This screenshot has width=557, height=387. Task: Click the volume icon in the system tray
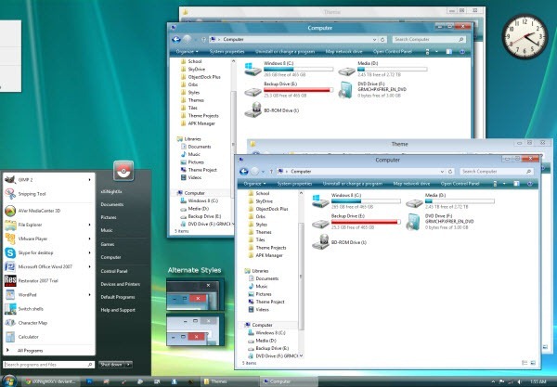[x=518, y=381]
